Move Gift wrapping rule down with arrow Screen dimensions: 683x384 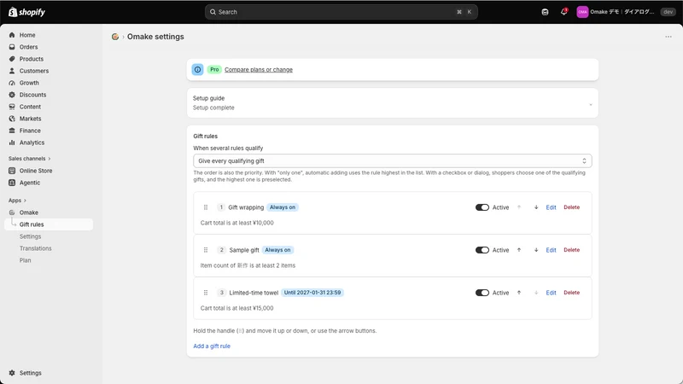(536, 207)
